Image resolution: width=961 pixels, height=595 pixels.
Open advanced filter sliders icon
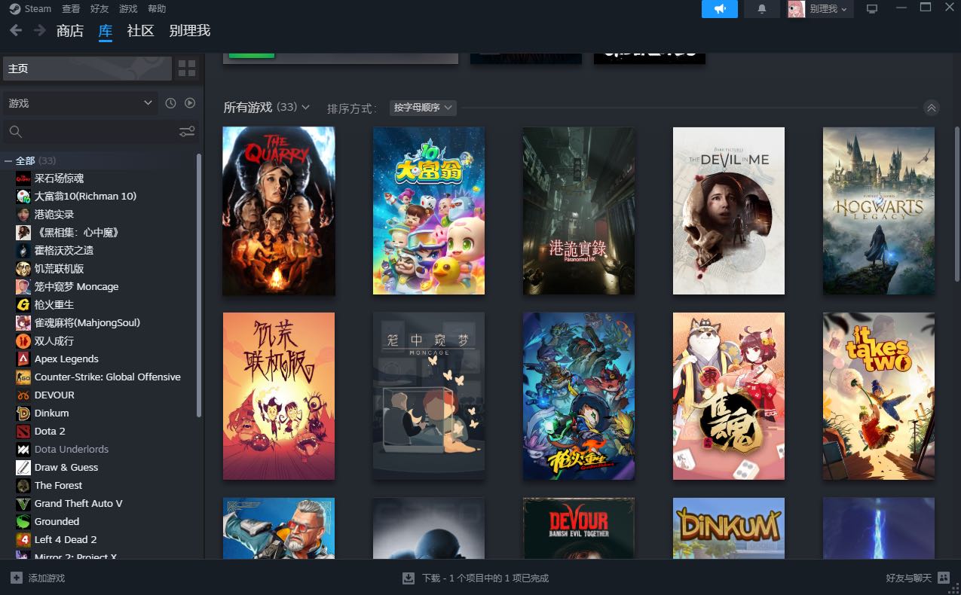click(187, 132)
